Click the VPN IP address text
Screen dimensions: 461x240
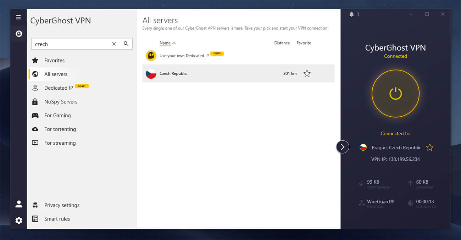[x=395, y=159]
